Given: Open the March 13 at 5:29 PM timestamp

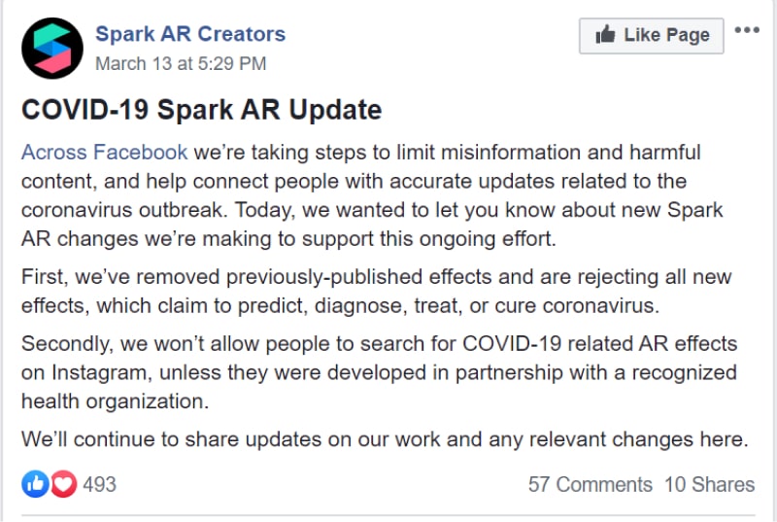Looking at the screenshot, I should click(181, 63).
